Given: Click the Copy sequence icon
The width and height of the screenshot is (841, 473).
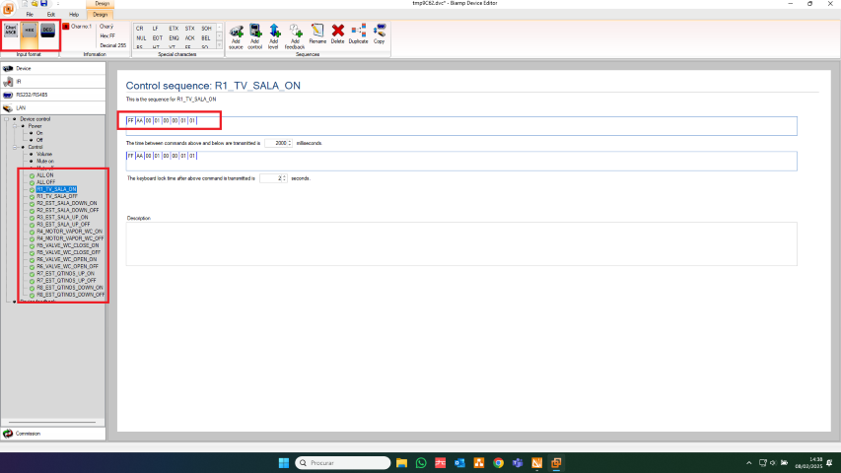Looking at the screenshot, I should 380,34.
